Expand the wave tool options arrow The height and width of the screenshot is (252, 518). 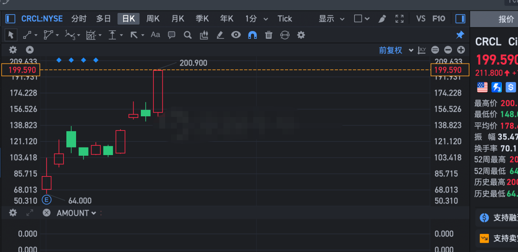pyautogui.click(x=79, y=36)
